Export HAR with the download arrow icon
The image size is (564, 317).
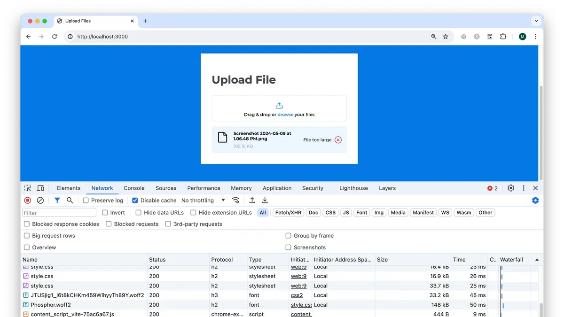265,200
